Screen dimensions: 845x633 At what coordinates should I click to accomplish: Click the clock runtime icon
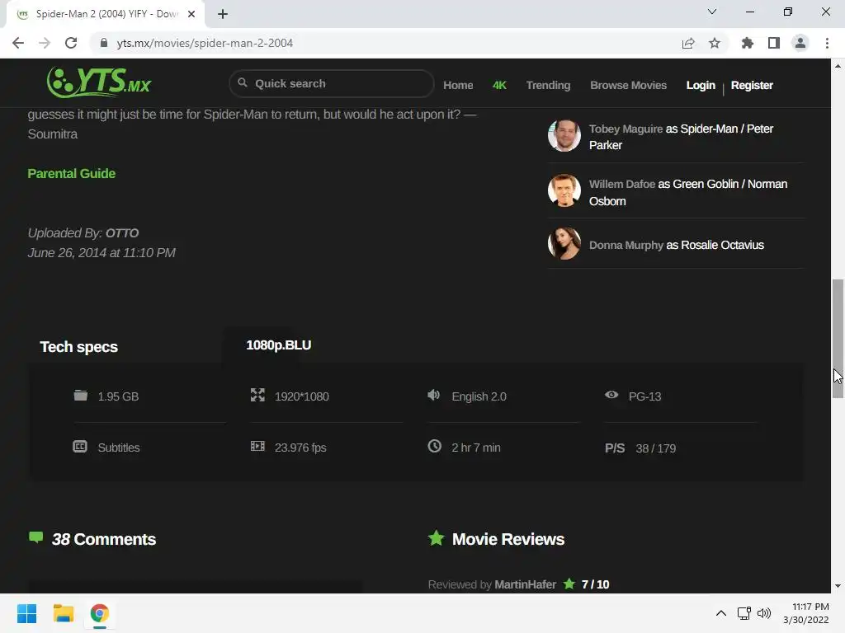coord(434,446)
